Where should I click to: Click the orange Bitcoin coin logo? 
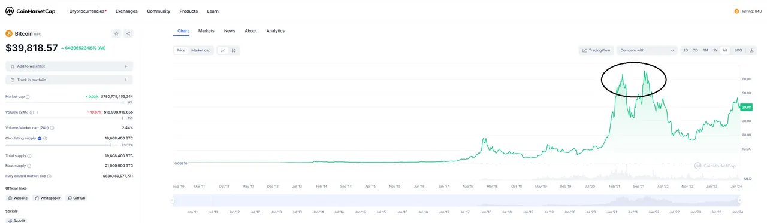[x=9, y=34]
